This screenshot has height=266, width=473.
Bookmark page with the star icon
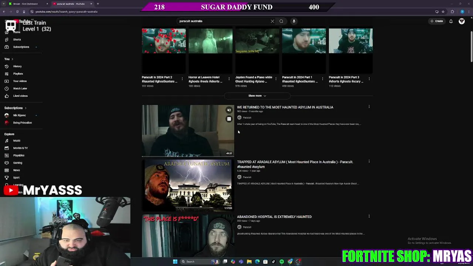tap(443, 11)
